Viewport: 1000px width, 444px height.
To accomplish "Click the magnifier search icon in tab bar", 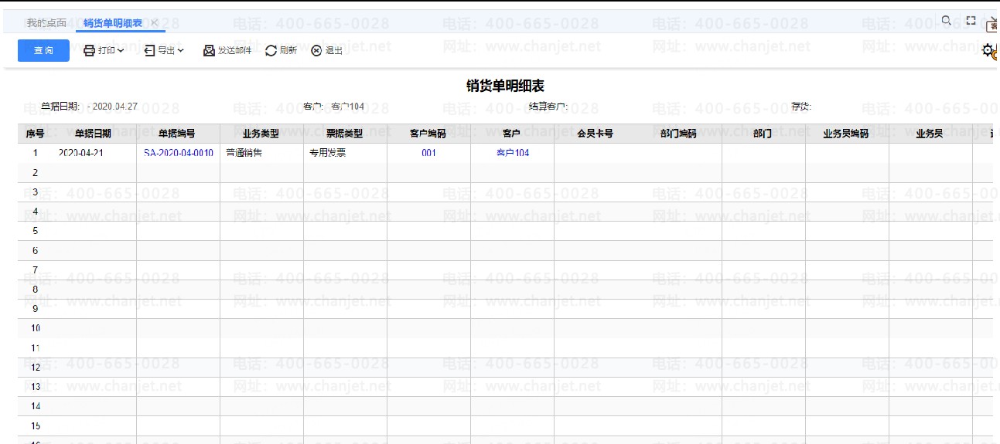I will click(x=947, y=21).
